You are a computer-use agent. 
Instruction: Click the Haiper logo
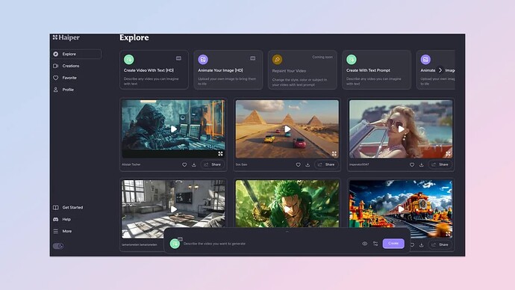[66, 37]
